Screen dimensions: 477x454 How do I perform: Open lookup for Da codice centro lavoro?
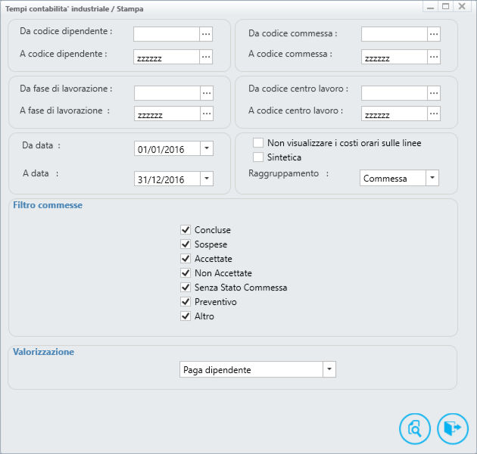pos(434,93)
